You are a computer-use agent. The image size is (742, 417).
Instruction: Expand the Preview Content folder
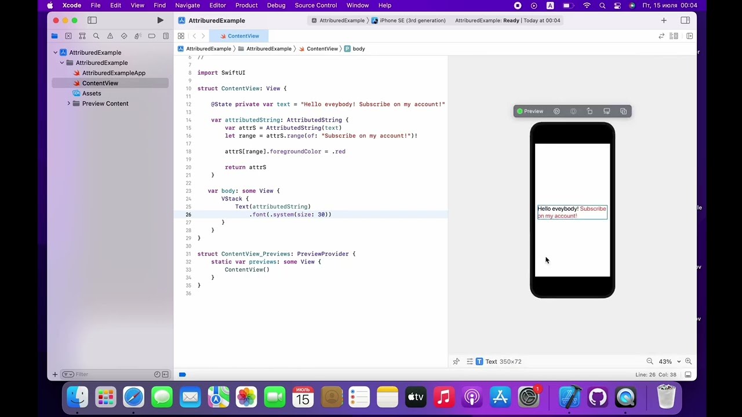point(69,104)
